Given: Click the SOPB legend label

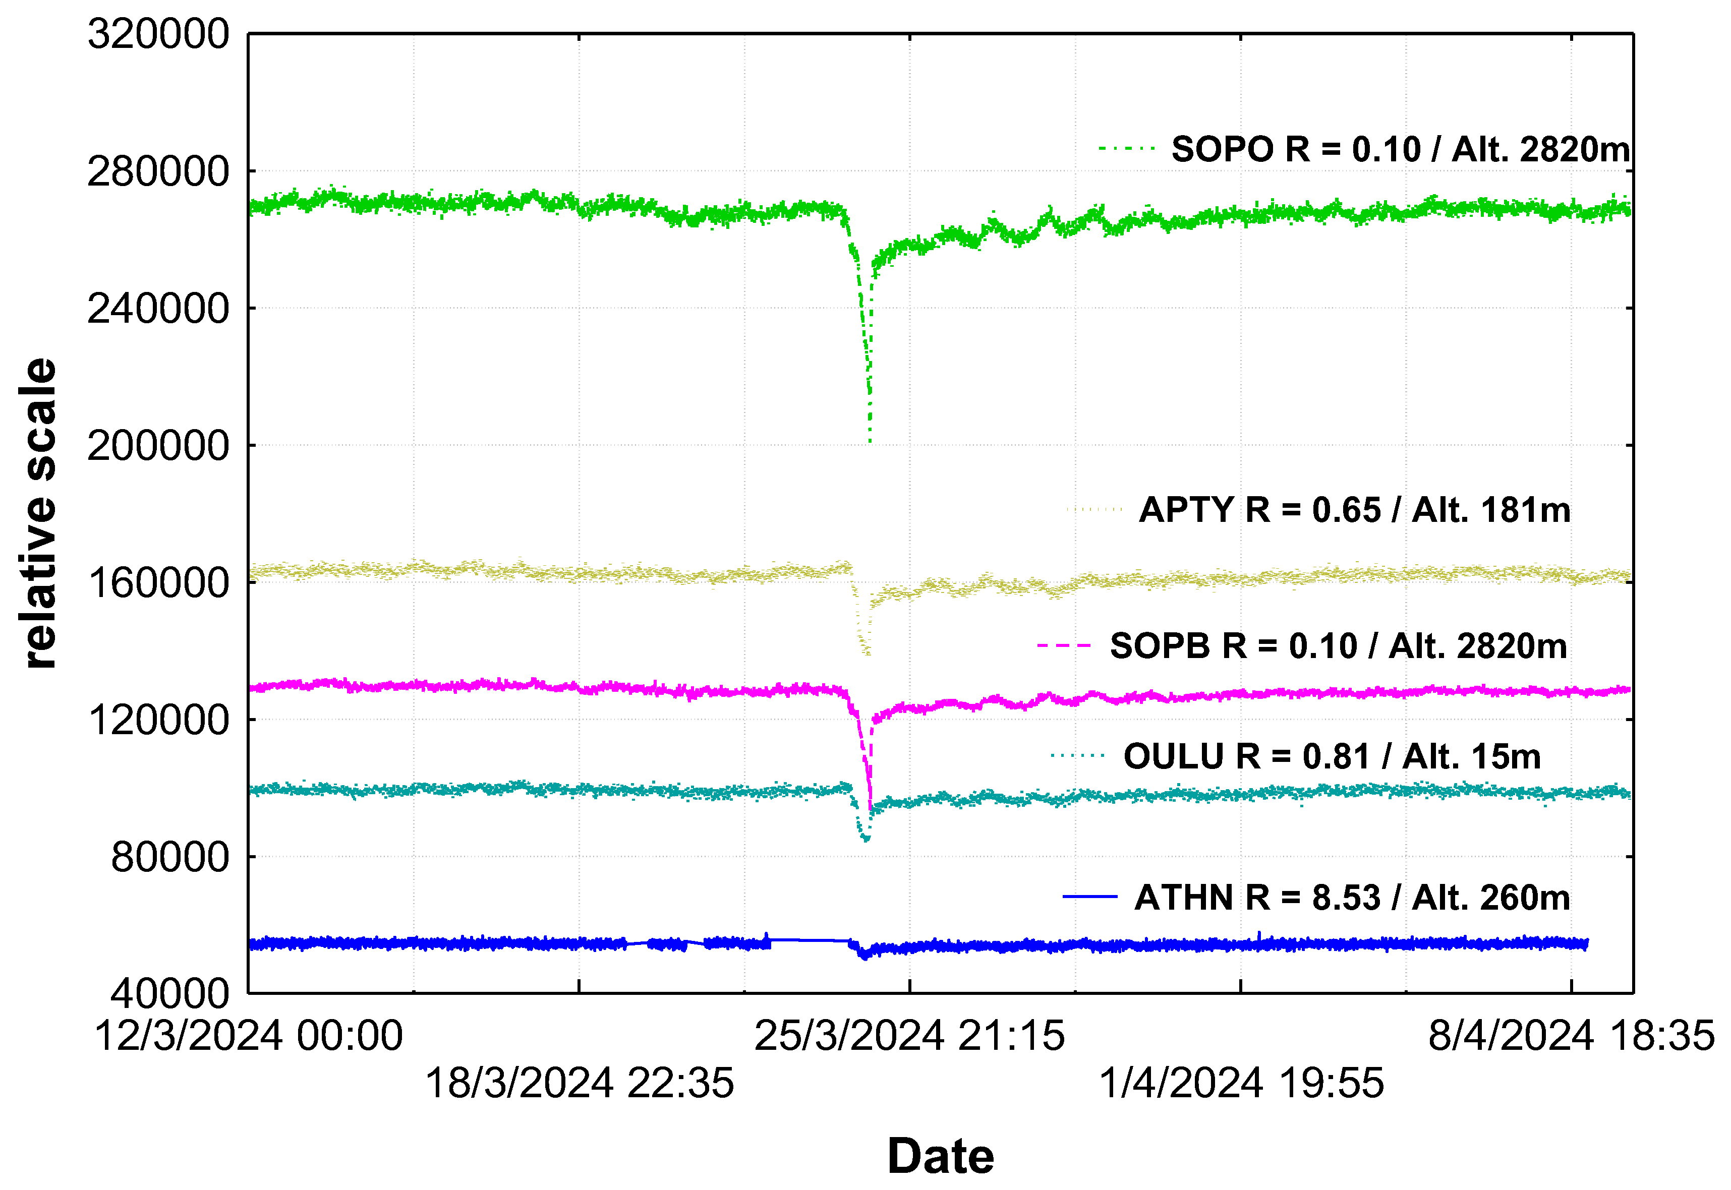Looking at the screenshot, I should pos(1338,646).
